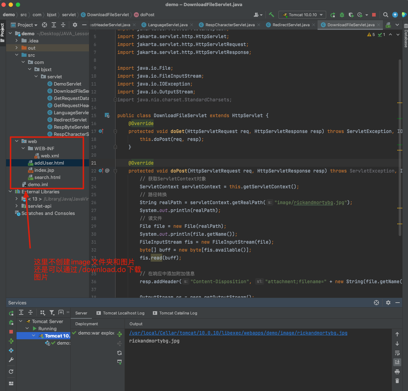Image resolution: width=408 pixels, height=391 pixels.
Task: Click Services rerun icon in left strip
Action: click(11, 313)
